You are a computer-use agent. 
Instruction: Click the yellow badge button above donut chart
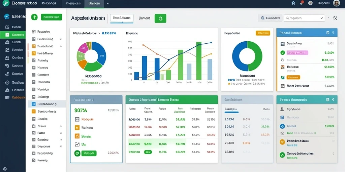pyautogui.click(x=263, y=33)
